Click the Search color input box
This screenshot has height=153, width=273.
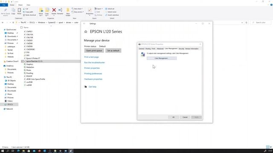[x=261, y=23]
